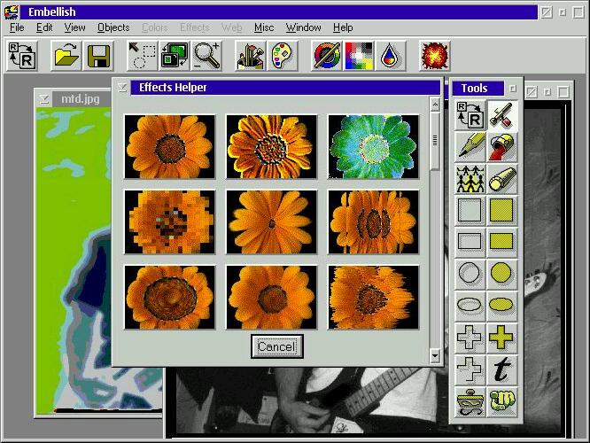Open the pencils and brushes cup icon
The height and width of the screenshot is (443, 590).
tap(250, 56)
